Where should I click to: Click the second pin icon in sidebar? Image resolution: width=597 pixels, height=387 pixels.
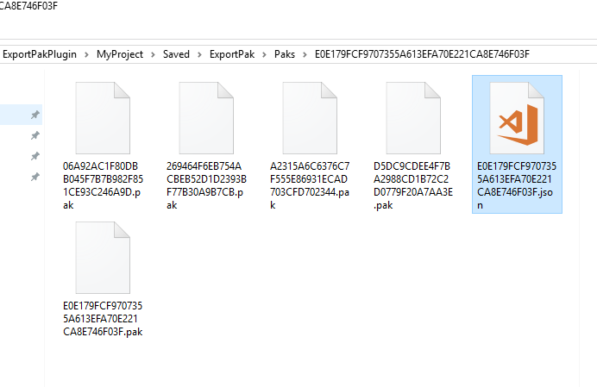(35, 135)
